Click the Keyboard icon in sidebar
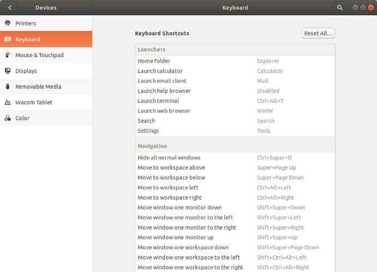Viewport: 377px width, 272px height. [x=8, y=39]
